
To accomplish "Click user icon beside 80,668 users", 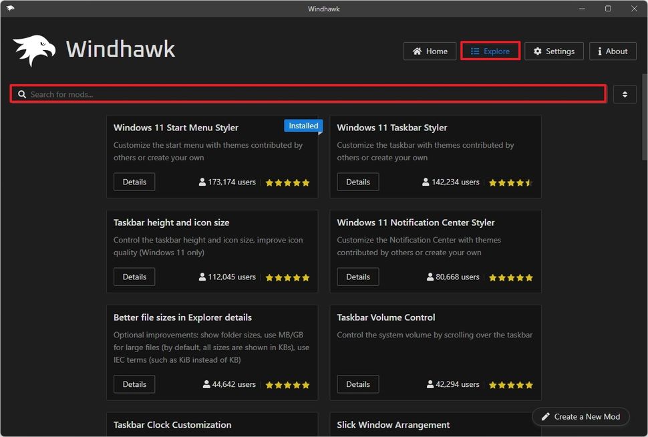I will coord(430,277).
